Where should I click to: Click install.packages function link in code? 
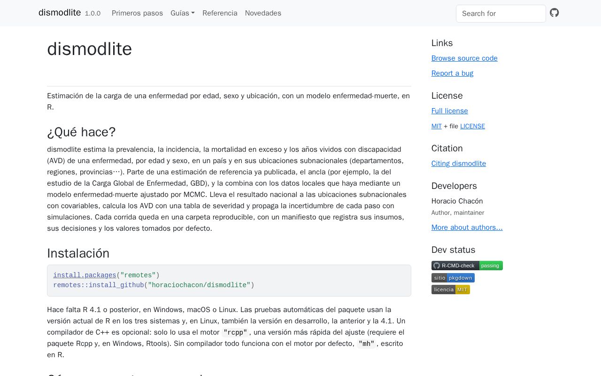pos(85,275)
